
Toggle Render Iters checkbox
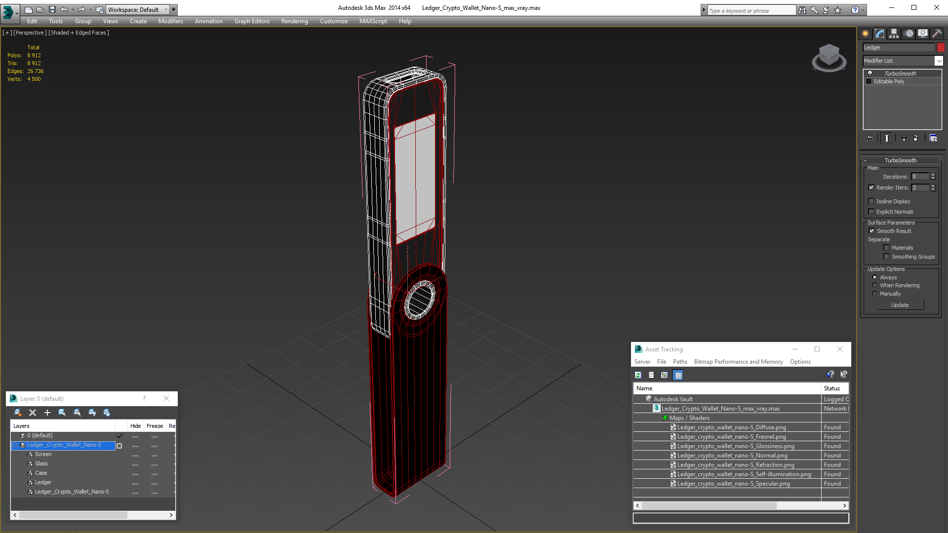pos(871,188)
